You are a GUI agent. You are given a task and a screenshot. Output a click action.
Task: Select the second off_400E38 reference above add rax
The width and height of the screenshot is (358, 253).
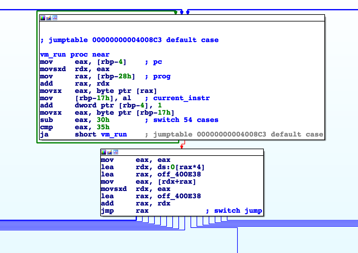tap(179, 196)
